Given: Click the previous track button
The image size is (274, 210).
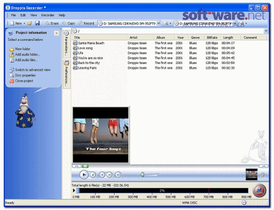Looking at the screenshot, I should (102, 175).
